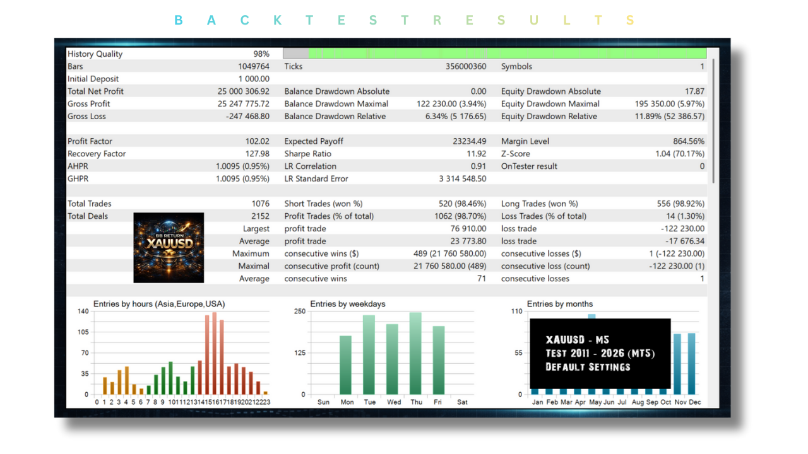
Task: Click the Nov bar in Entries by months
Action: click(x=677, y=364)
